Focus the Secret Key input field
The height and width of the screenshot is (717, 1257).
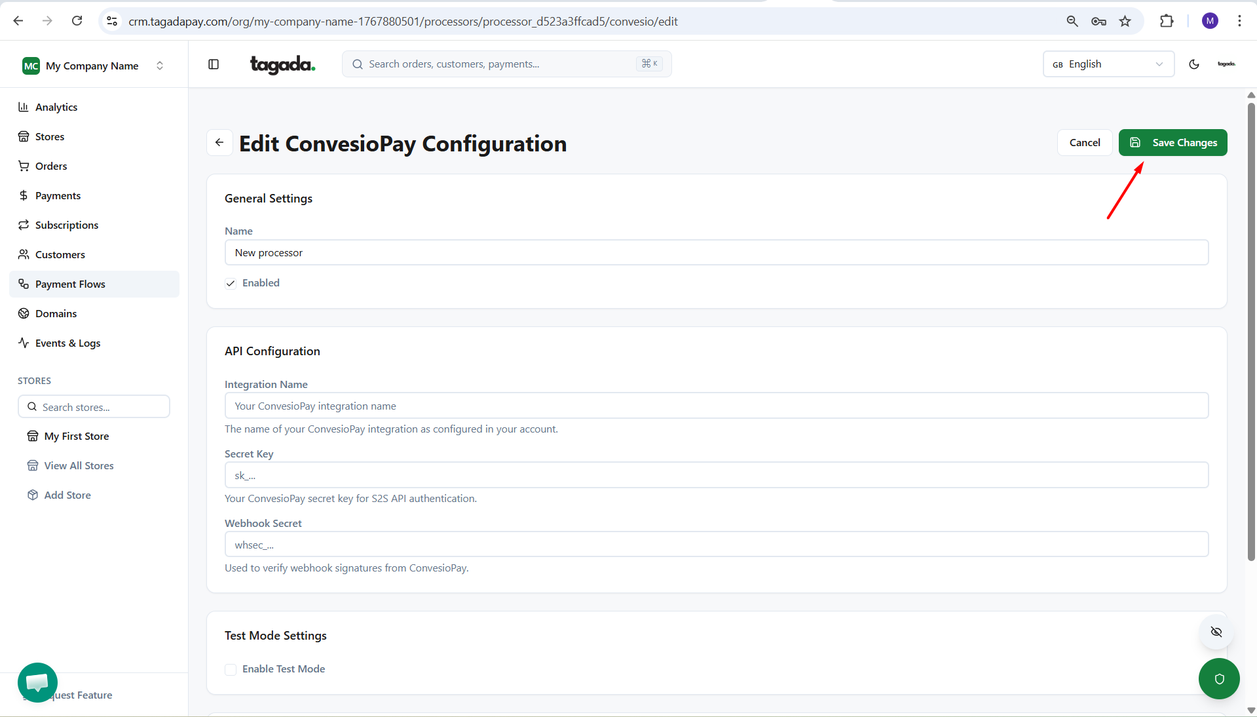click(716, 475)
